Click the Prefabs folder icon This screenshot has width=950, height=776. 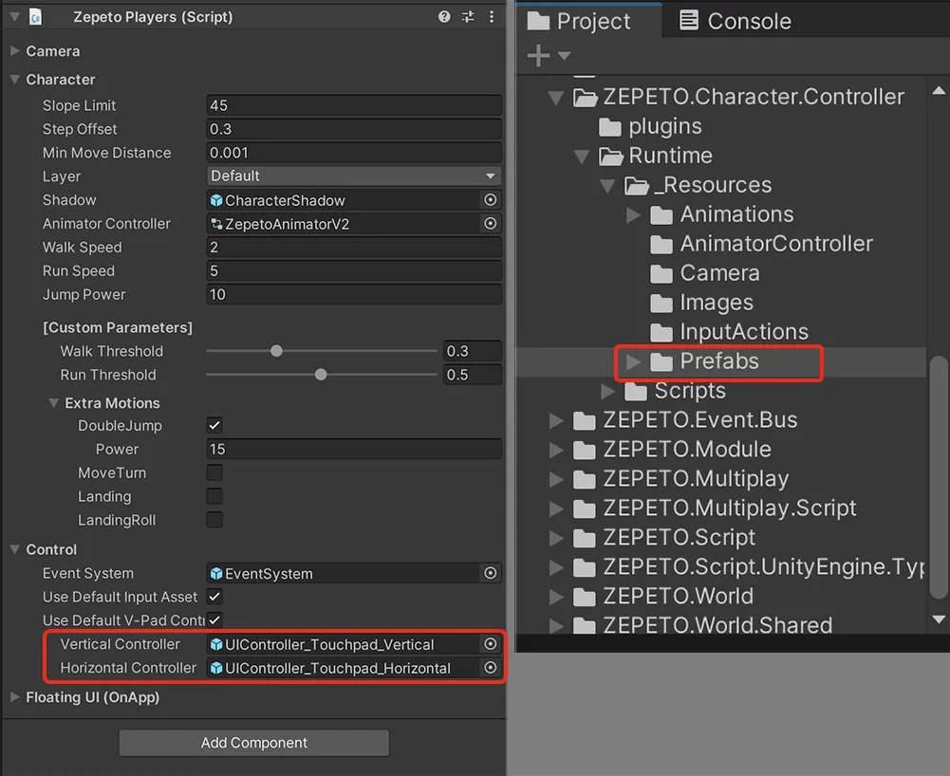click(x=661, y=362)
